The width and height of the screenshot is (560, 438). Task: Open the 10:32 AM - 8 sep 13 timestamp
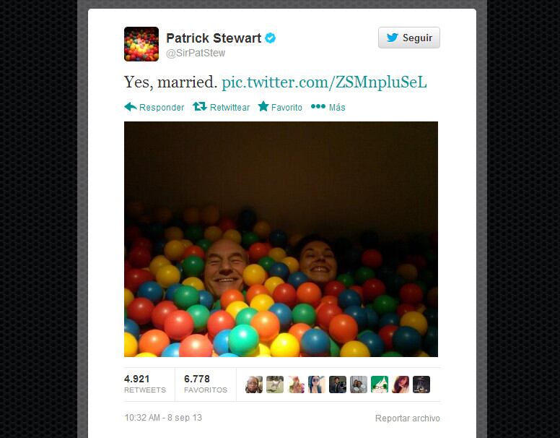click(x=163, y=418)
